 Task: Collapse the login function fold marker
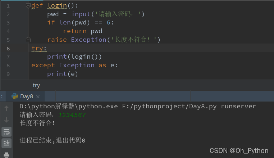click(28, 6)
